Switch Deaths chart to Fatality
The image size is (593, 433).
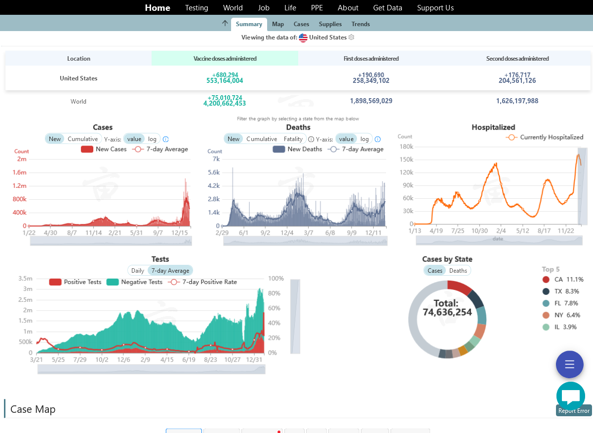coord(293,139)
